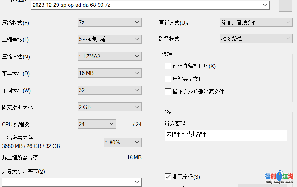
Task: Open the archive filename dropdown
Action: [265, 5]
